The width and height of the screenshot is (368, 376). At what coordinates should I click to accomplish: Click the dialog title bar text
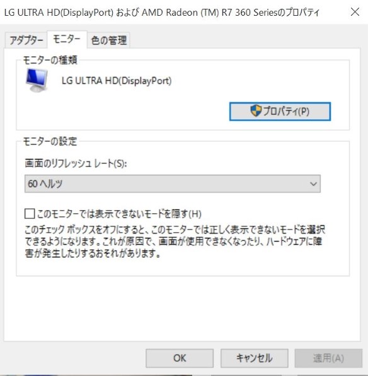click(162, 12)
